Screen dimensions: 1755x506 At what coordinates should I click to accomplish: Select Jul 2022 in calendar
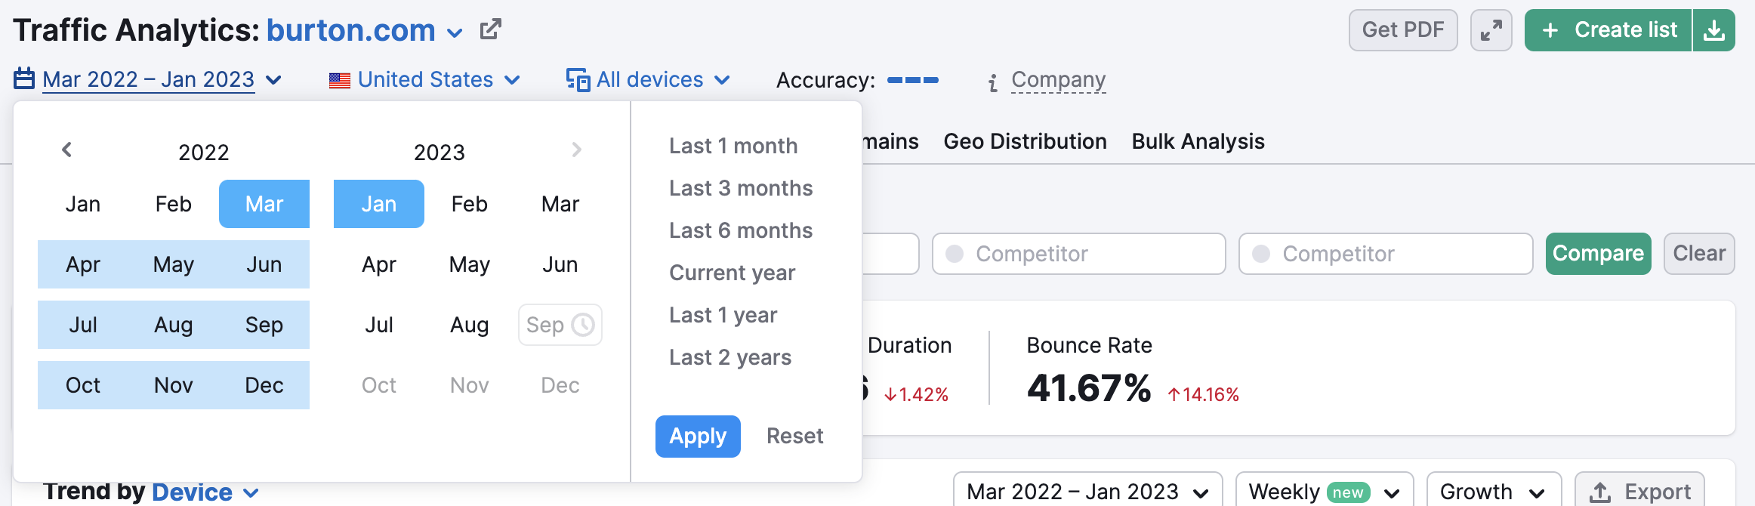click(x=83, y=325)
